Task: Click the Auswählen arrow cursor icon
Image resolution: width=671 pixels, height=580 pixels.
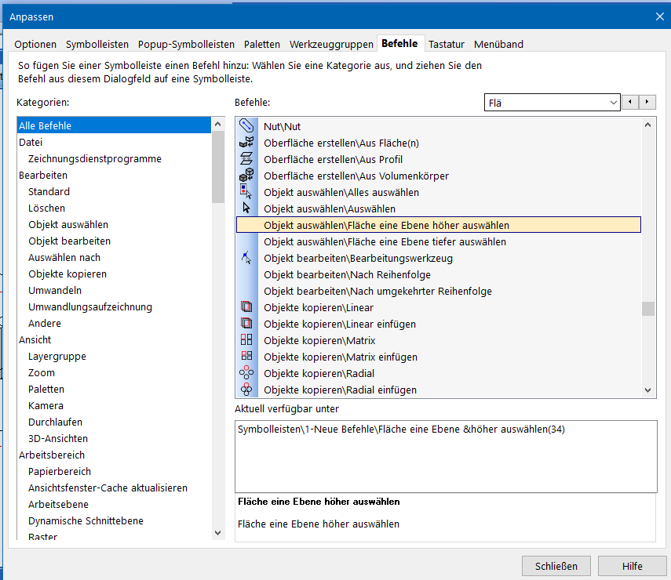Action: pos(246,208)
